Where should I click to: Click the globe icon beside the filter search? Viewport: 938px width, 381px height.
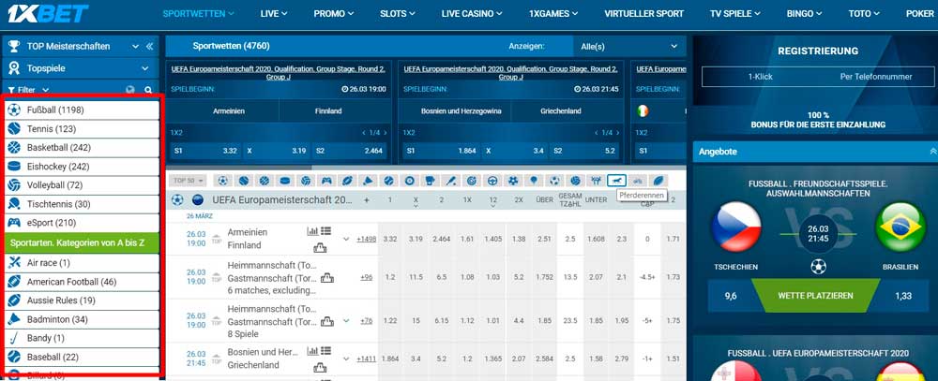point(130,90)
